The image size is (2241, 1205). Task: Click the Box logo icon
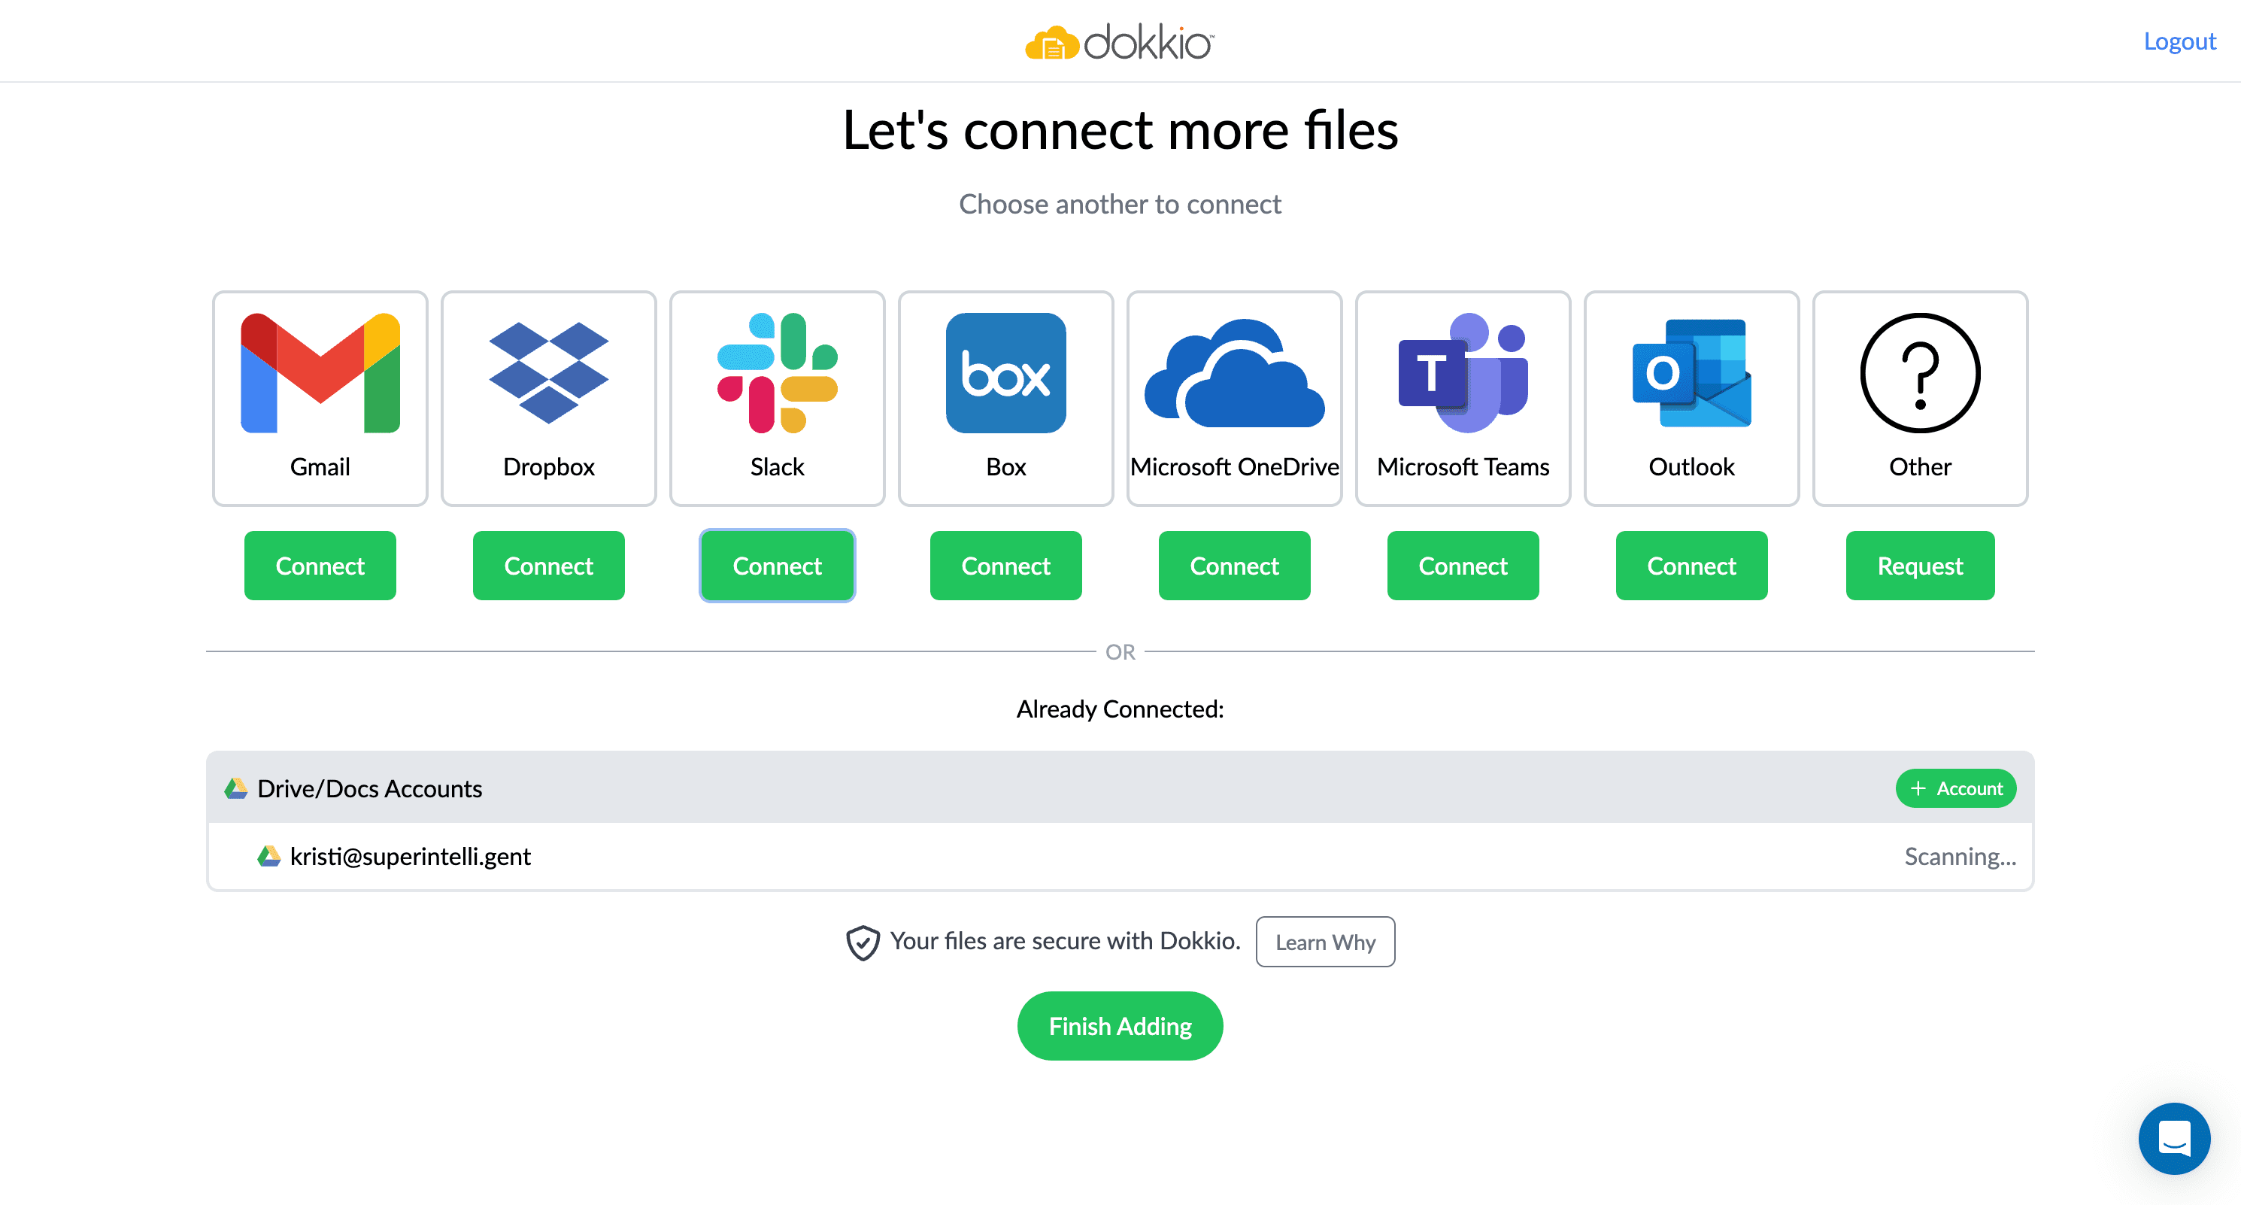click(1005, 373)
